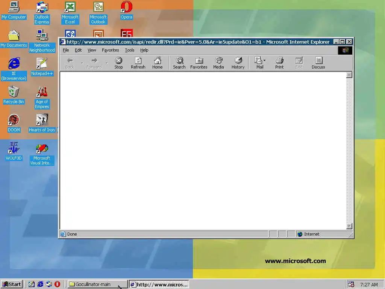Select the Microsoft Visual Inte... shortcut

(x=42, y=154)
